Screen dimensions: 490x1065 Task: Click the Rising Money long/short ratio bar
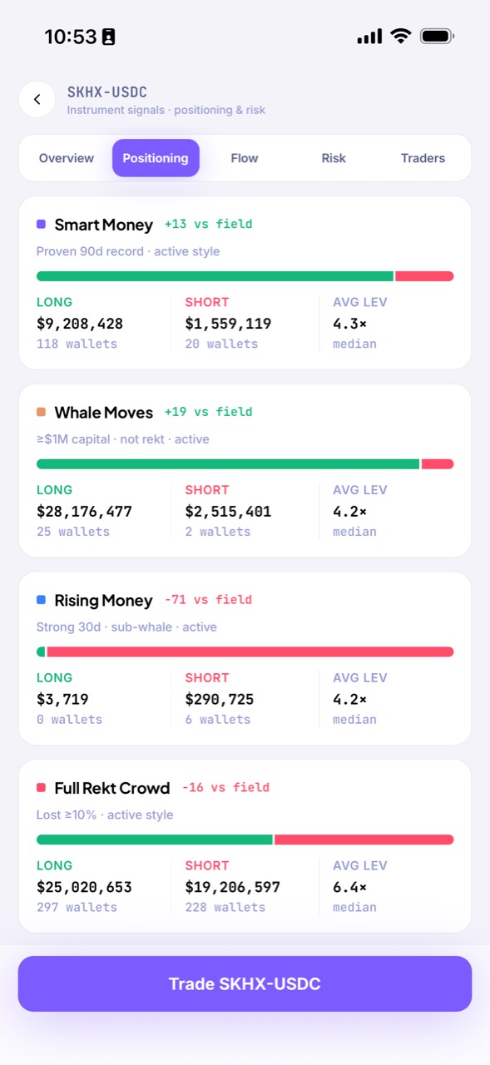click(x=245, y=651)
